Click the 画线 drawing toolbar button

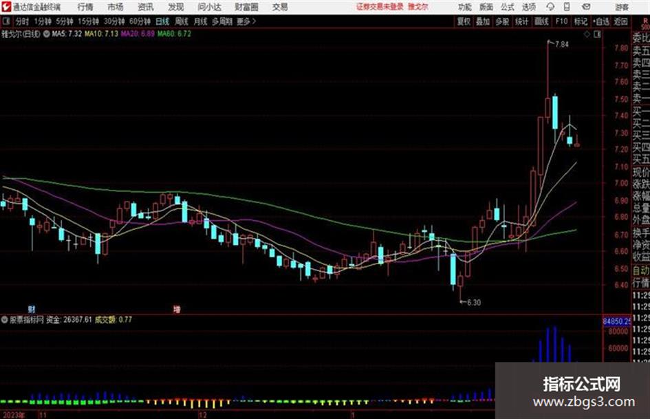coord(541,21)
